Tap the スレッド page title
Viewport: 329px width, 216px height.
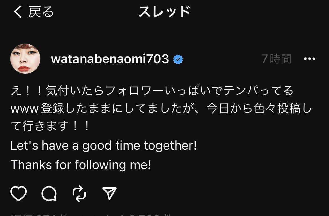click(x=164, y=12)
